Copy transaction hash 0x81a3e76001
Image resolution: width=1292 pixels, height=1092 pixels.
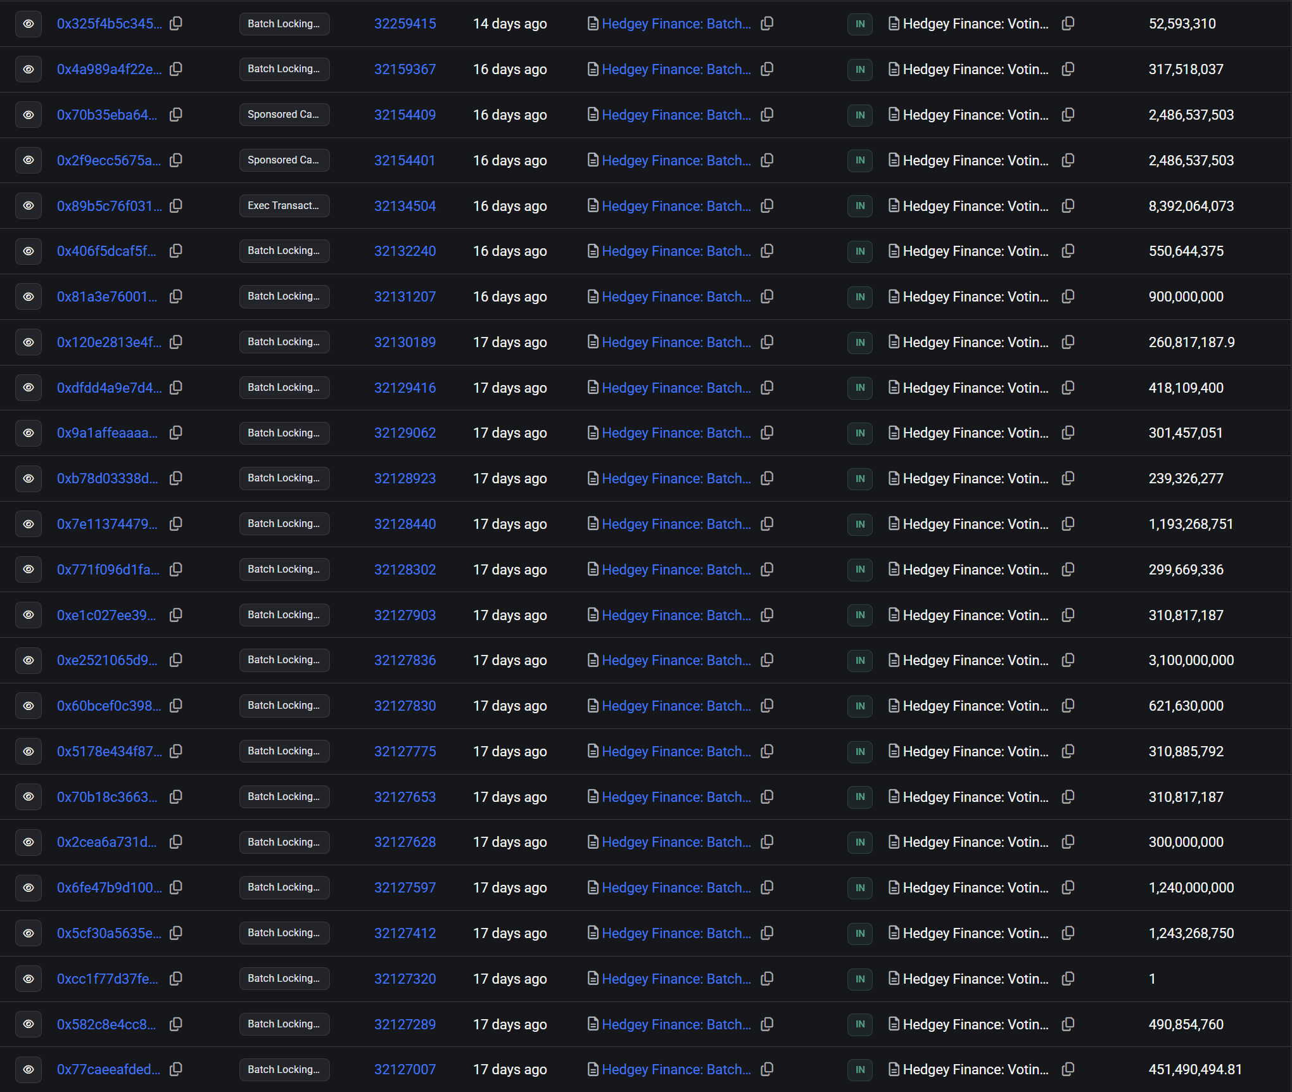[176, 296]
